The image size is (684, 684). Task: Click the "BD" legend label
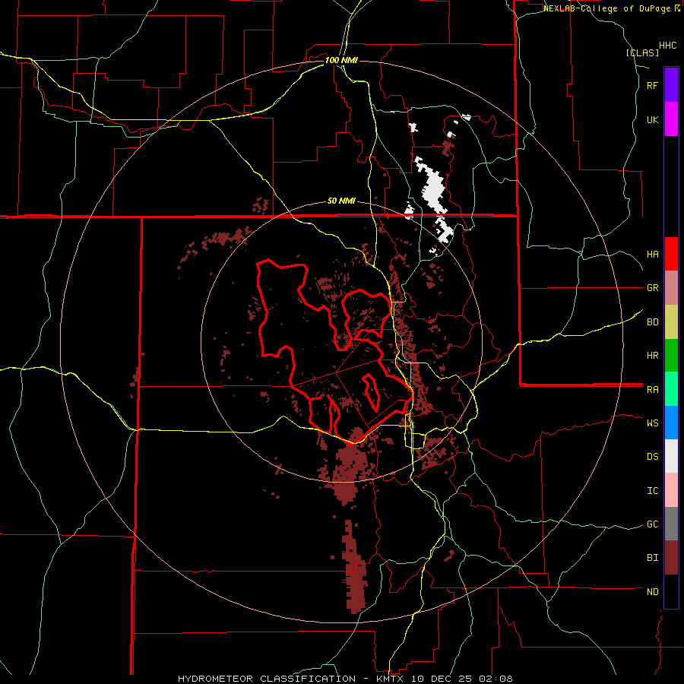pos(652,322)
